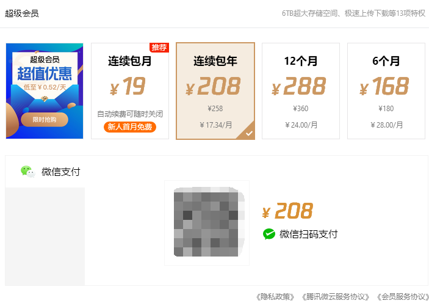
Task: Open the 隐私政策 link
Action: pos(275,297)
